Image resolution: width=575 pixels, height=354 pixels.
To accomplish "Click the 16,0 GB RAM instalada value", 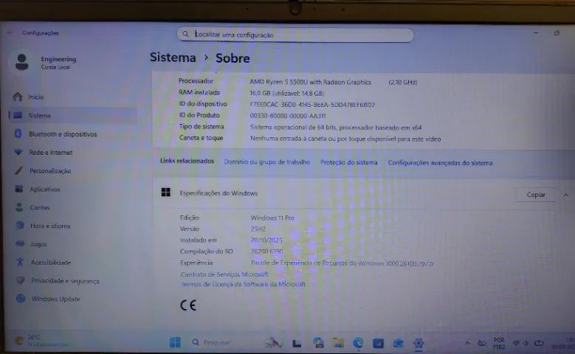I will (287, 93).
